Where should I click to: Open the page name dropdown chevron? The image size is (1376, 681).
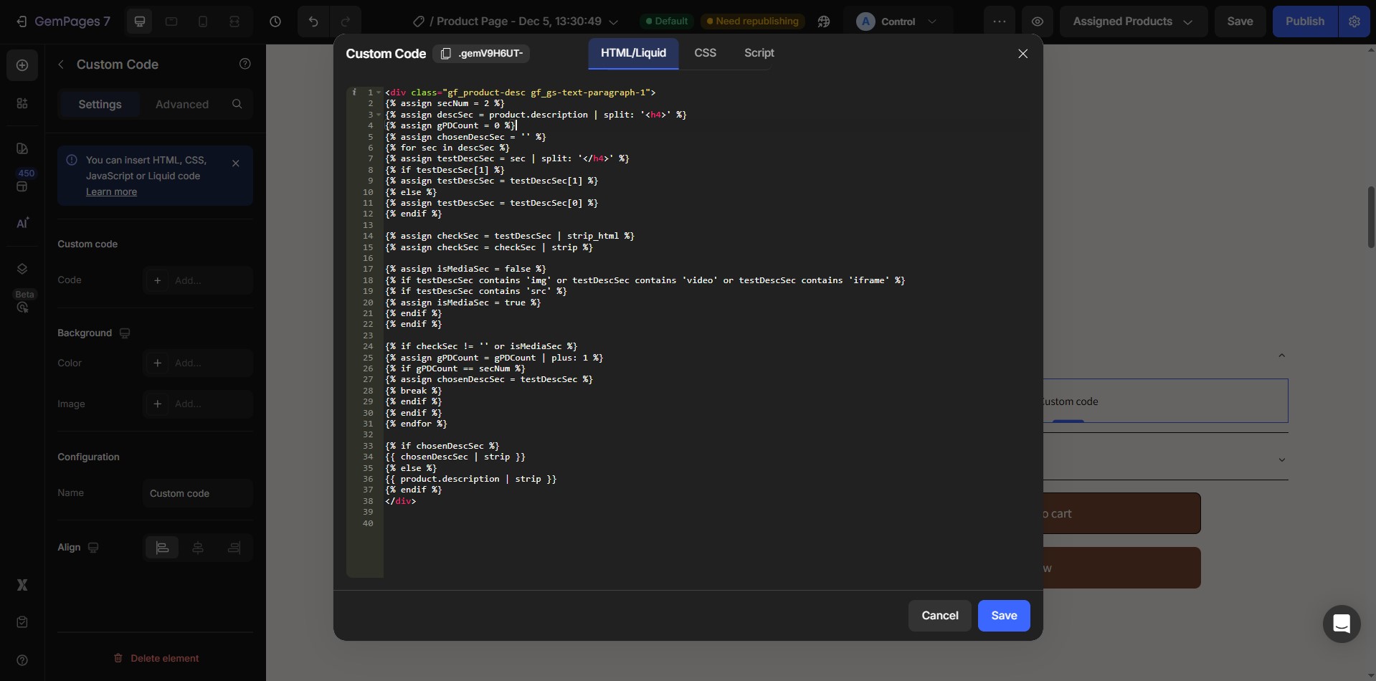click(613, 22)
